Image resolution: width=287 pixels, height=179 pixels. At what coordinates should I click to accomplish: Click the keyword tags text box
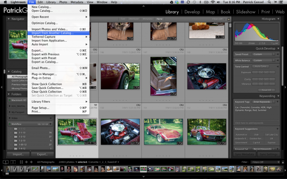click(x=256, y=112)
